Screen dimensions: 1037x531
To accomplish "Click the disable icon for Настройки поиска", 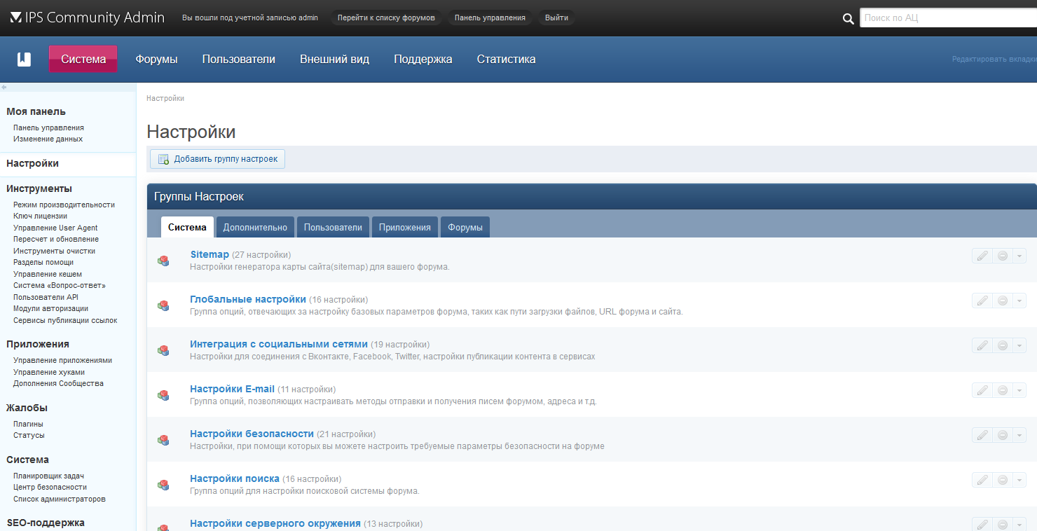I will point(1002,480).
